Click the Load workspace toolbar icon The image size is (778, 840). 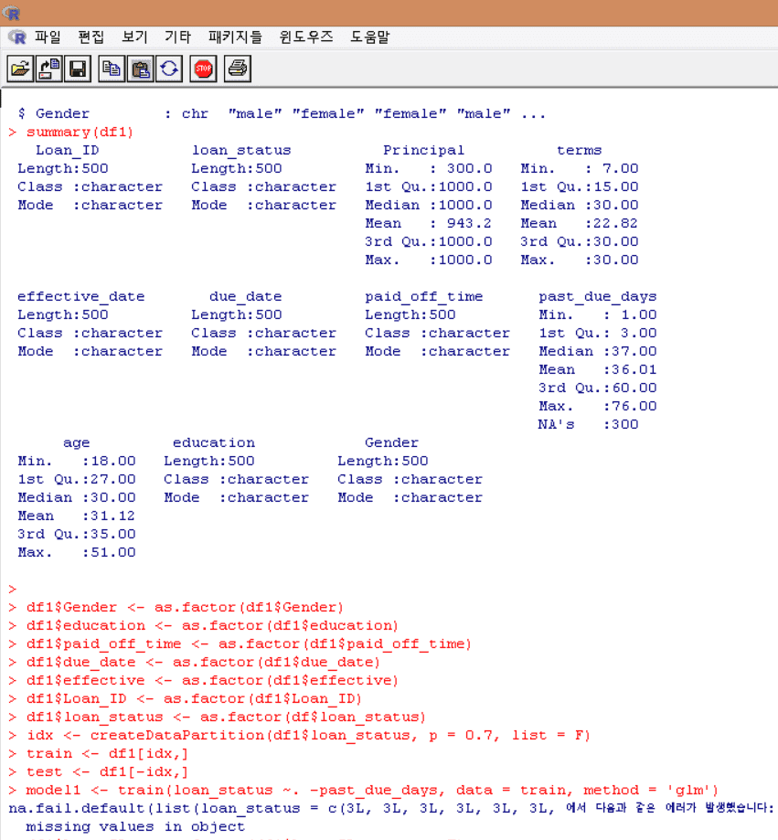tap(48, 69)
